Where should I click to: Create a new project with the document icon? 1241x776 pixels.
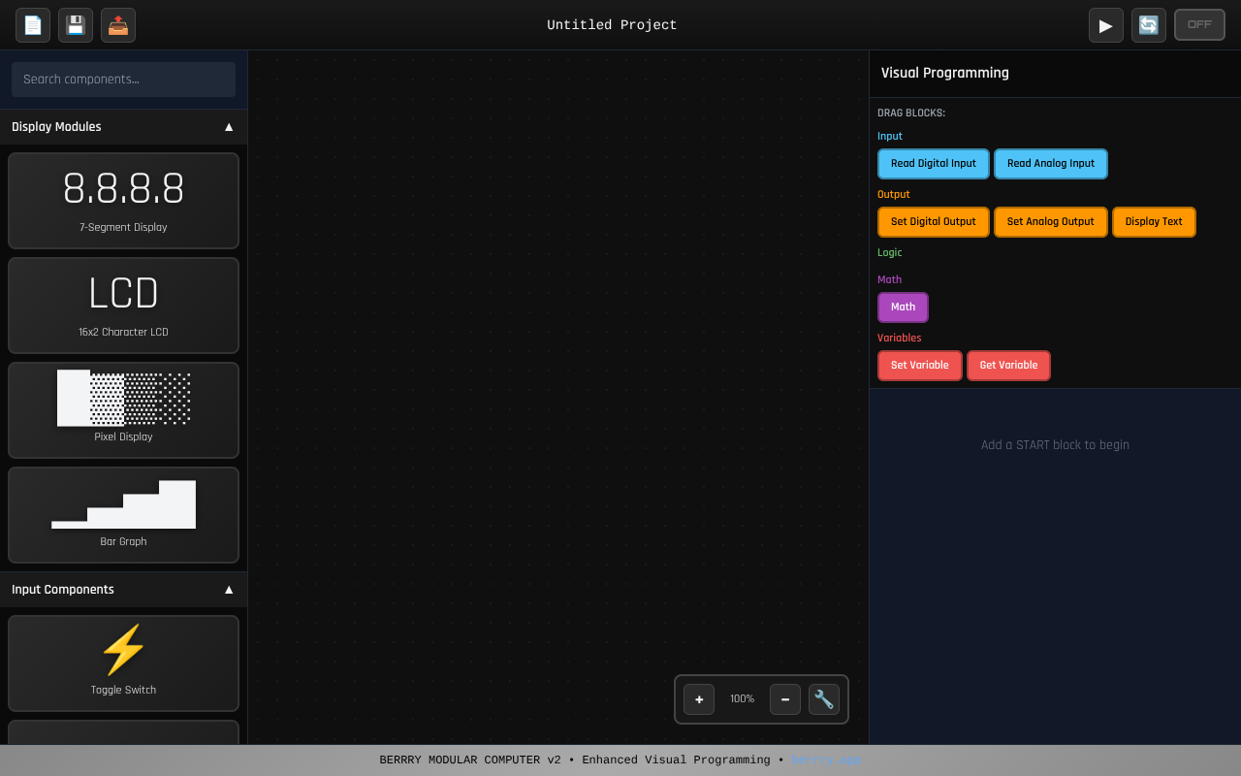(32, 24)
